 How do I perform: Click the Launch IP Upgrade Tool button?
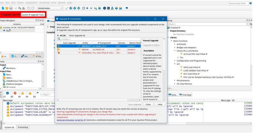pos(33,15)
